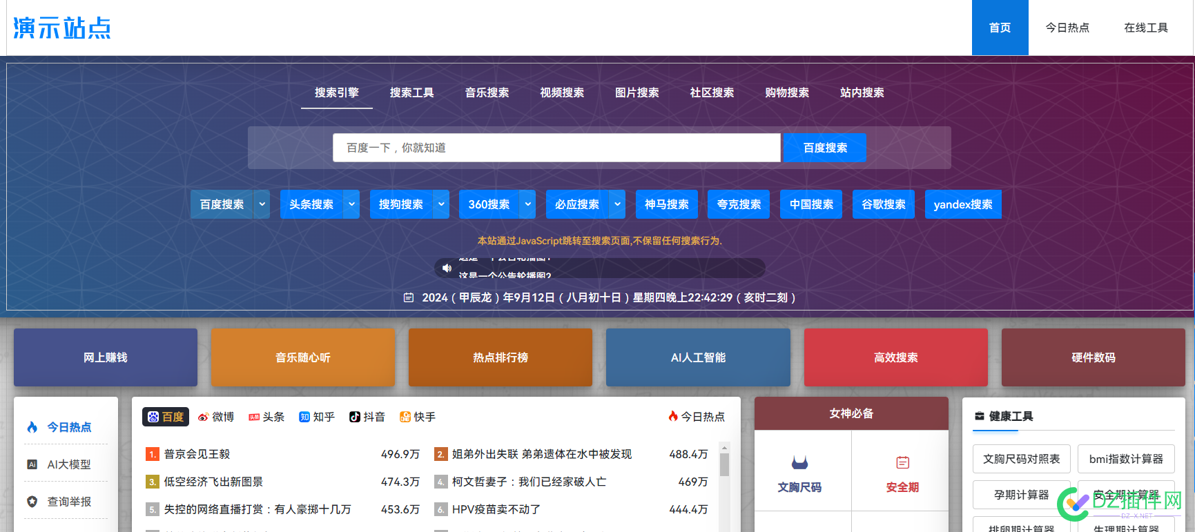Open 在线工具 in top navigation
Viewport: 1195px width, 532px height.
coord(1146,28)
